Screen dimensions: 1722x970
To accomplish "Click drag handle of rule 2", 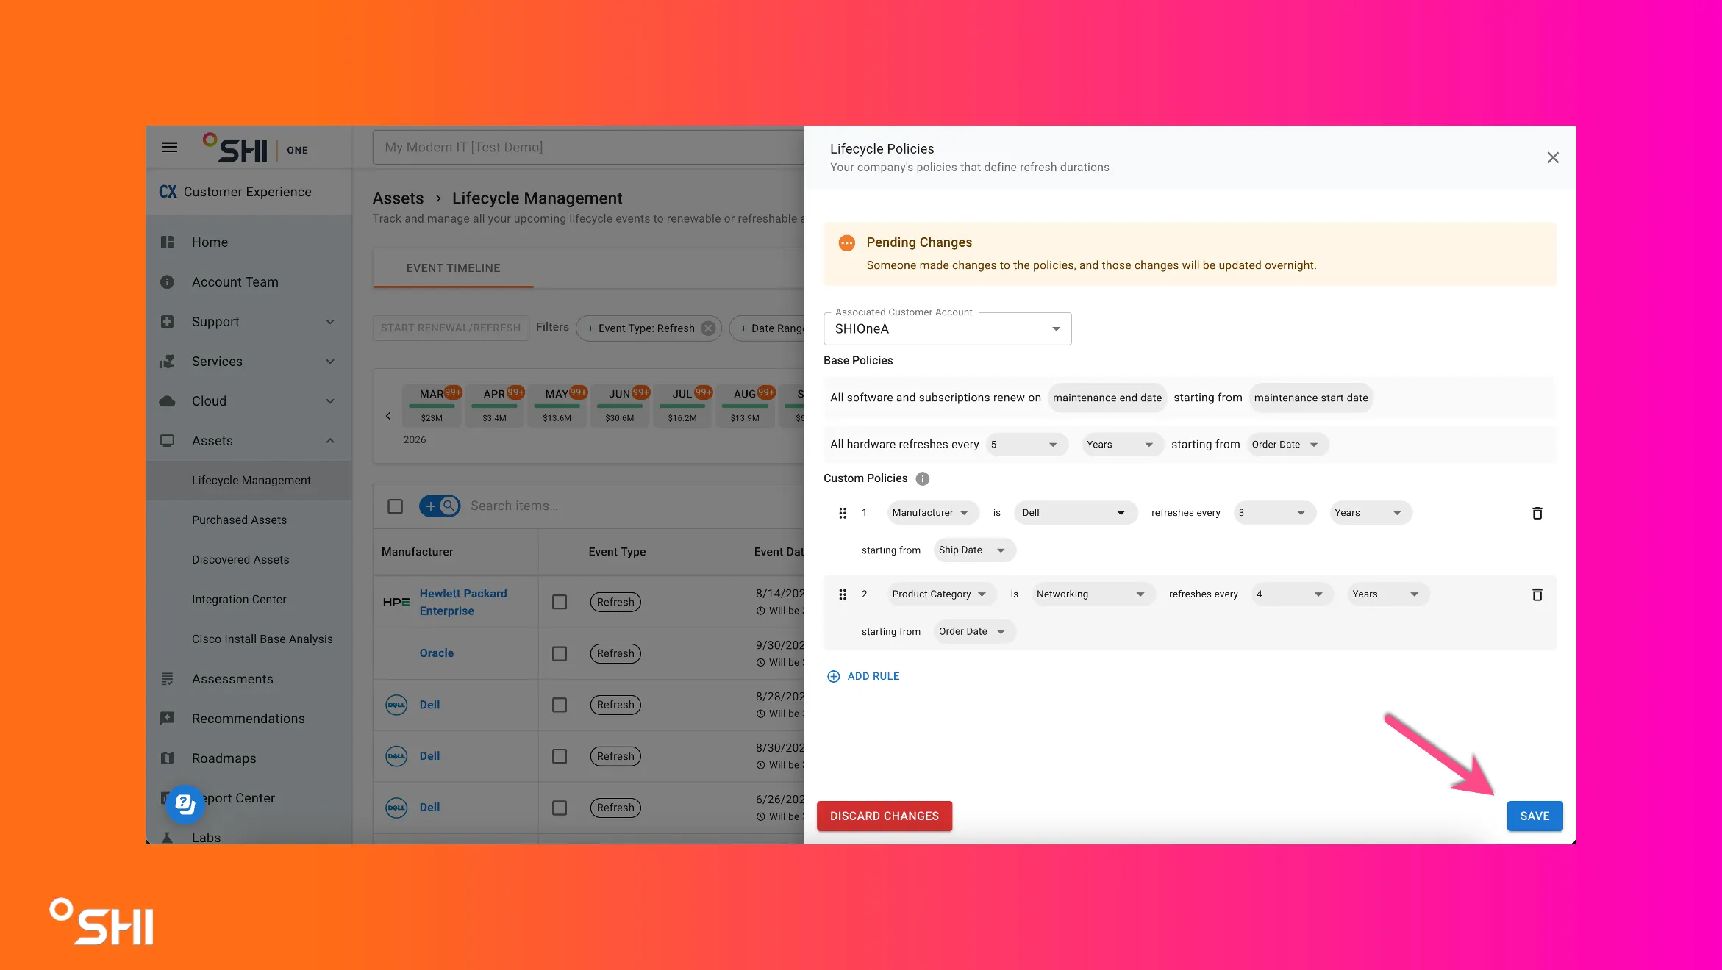I will [x=843, y=594].
